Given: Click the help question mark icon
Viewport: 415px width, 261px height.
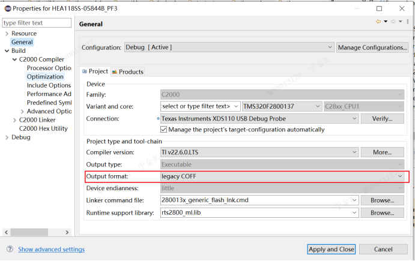Looking at the screenshot, I should [x=10, y=249].
